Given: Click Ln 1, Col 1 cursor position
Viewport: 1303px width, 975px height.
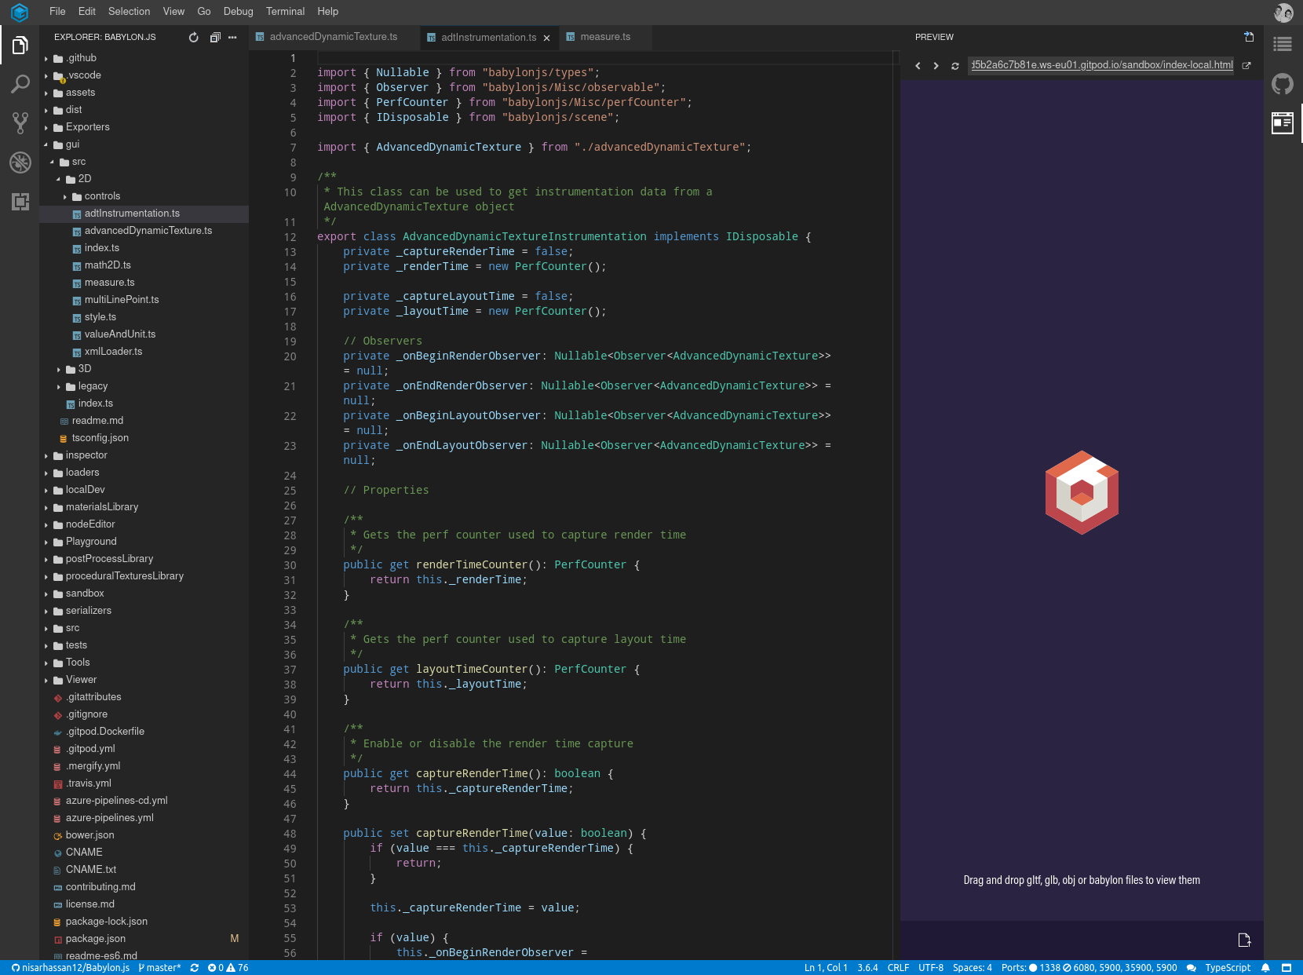Looking at the screenshot, I should pyautogui.click(x=826, y=968).
